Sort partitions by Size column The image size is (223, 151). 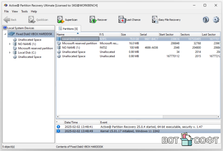(x=130, y=34)
